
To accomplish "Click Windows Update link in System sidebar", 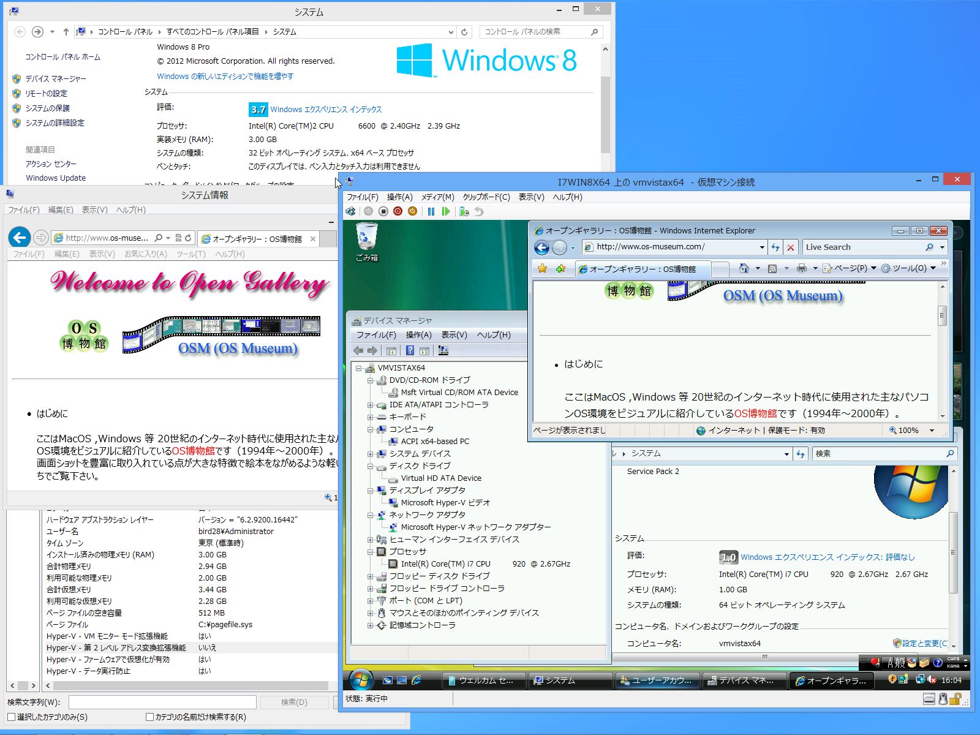I will coord(56,178).
